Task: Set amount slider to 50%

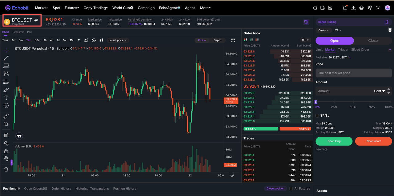Action: [353, 107]
